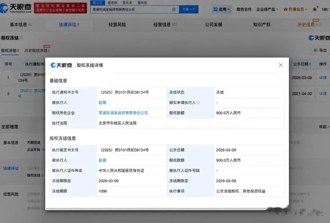
Task: Open the (2021) 京02 case number link
Action: pyautogui.click(x=31, y=93)
